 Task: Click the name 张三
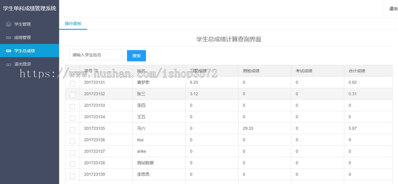(141, 94)
